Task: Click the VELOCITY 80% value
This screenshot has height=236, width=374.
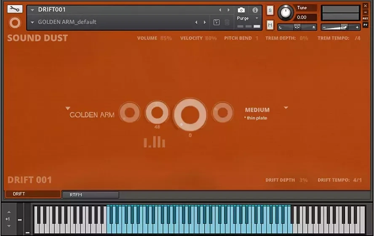Action: point(211,38)
